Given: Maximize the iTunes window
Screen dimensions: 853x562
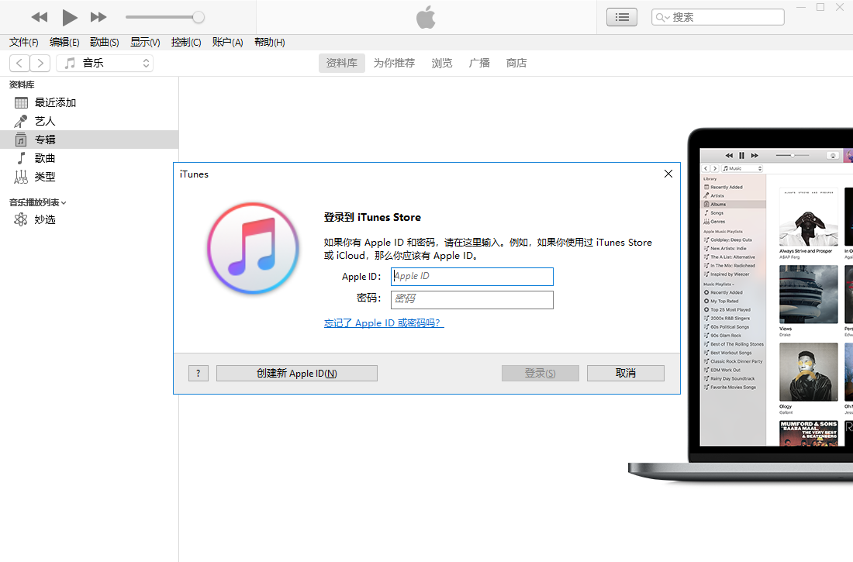Looking at the screenshot, I should point(820,7).
